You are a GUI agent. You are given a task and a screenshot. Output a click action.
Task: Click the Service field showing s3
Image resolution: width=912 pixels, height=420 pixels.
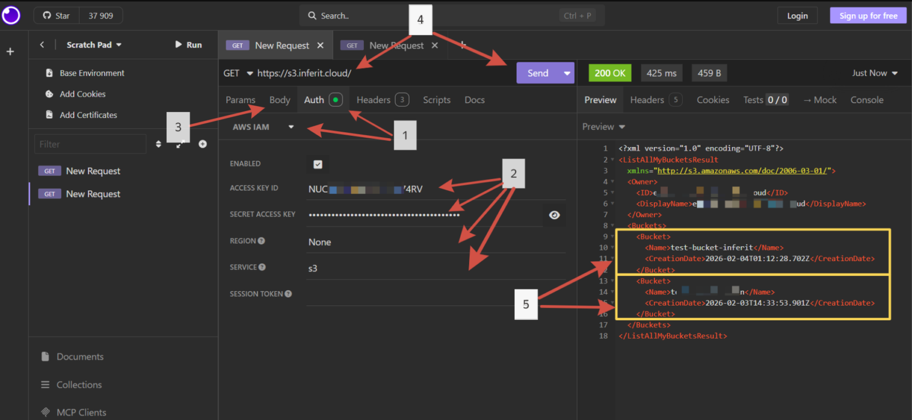[x=436, y=268]
